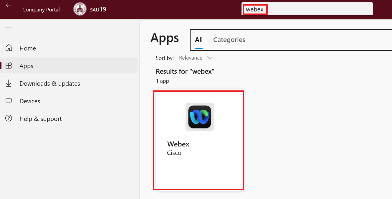Screen dimensions: 392x199
Task: Open the Sort by Relevance dropdown
Action: [x=191, y=58]
